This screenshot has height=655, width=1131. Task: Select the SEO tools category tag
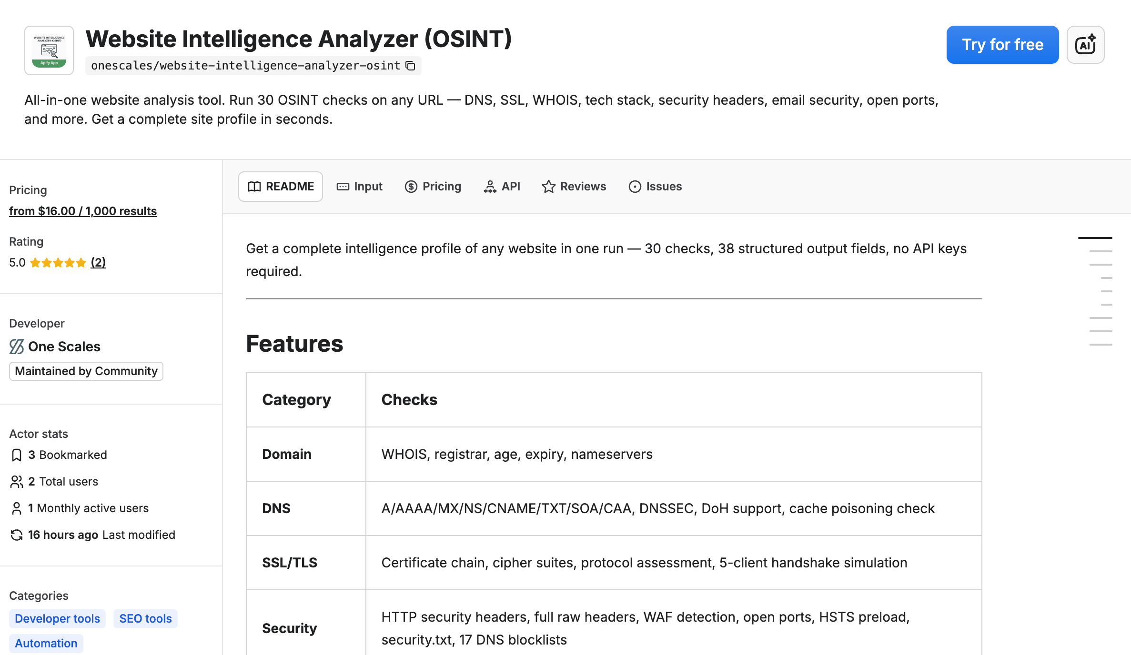pos(145,618)
